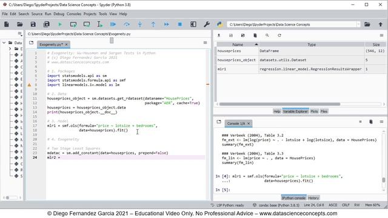Step out (return) debug icon

(x=153, y=24)
